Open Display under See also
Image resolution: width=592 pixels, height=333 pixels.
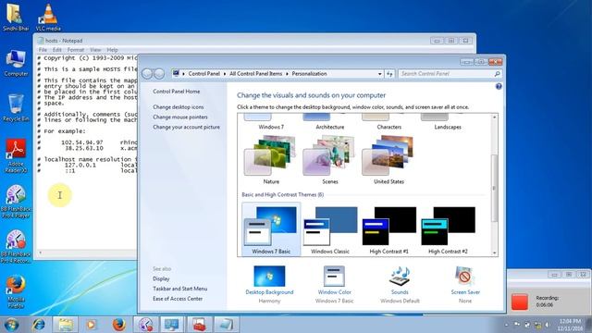(x=161, y=278)
